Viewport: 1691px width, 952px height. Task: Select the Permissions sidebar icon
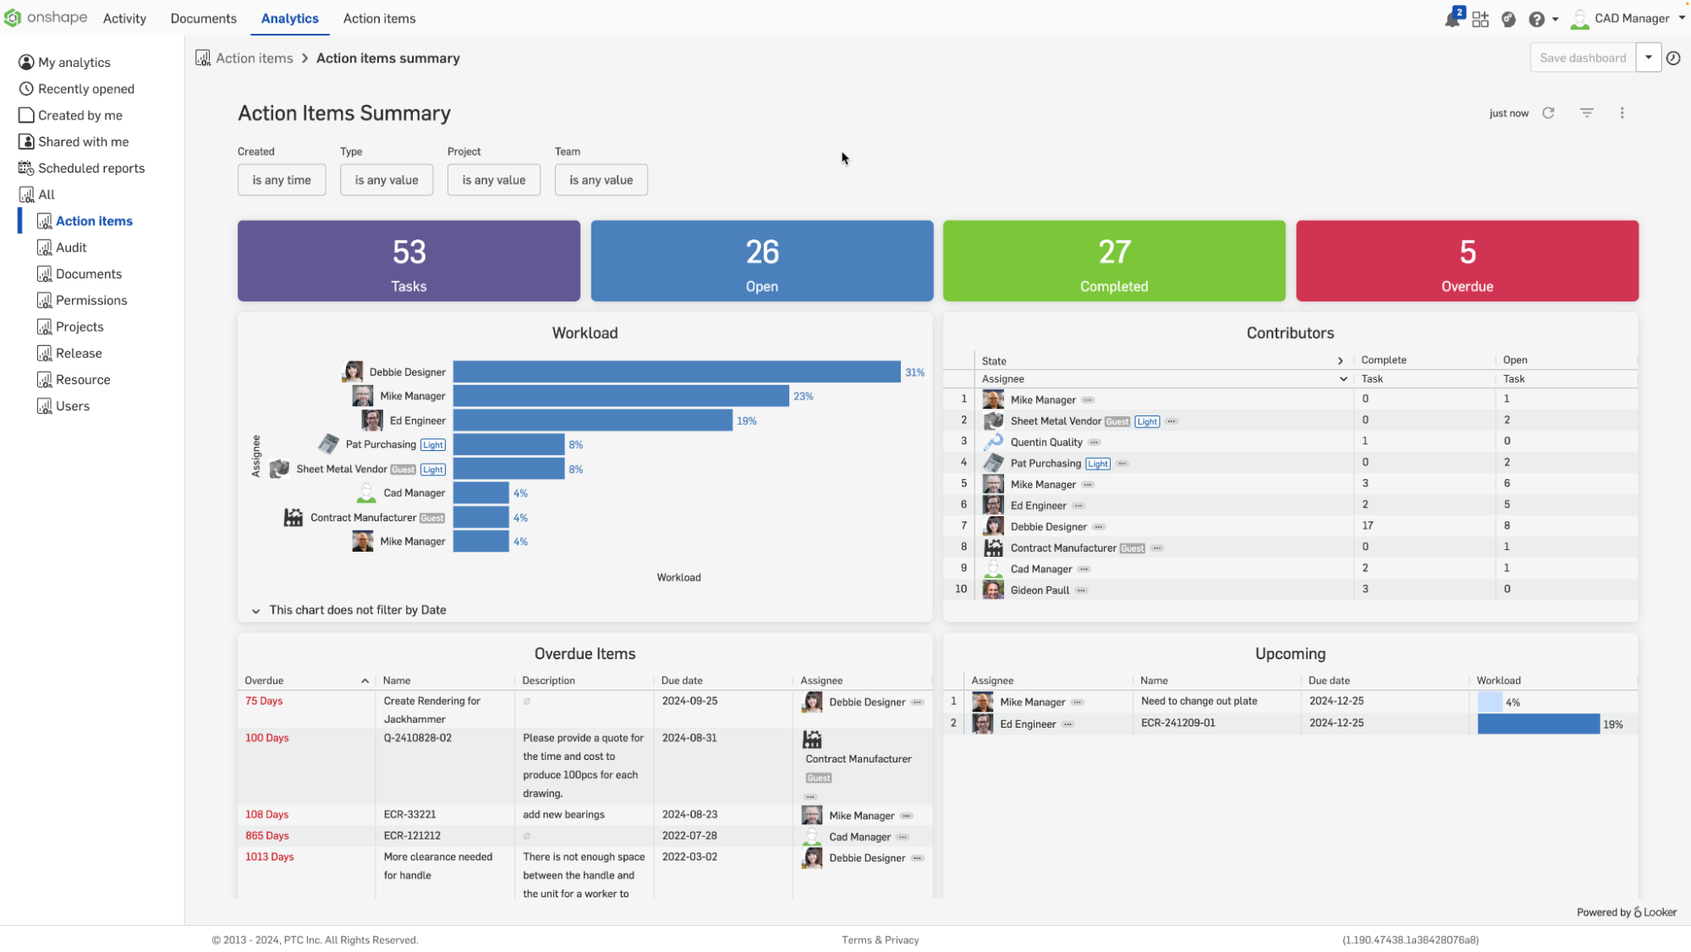coord(43,300)
